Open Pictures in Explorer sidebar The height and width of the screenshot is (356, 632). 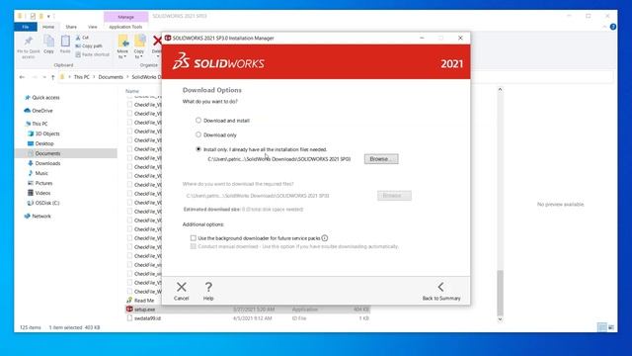coord(43,183)
